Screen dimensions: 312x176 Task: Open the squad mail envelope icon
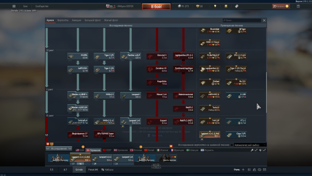pos(265,170)
